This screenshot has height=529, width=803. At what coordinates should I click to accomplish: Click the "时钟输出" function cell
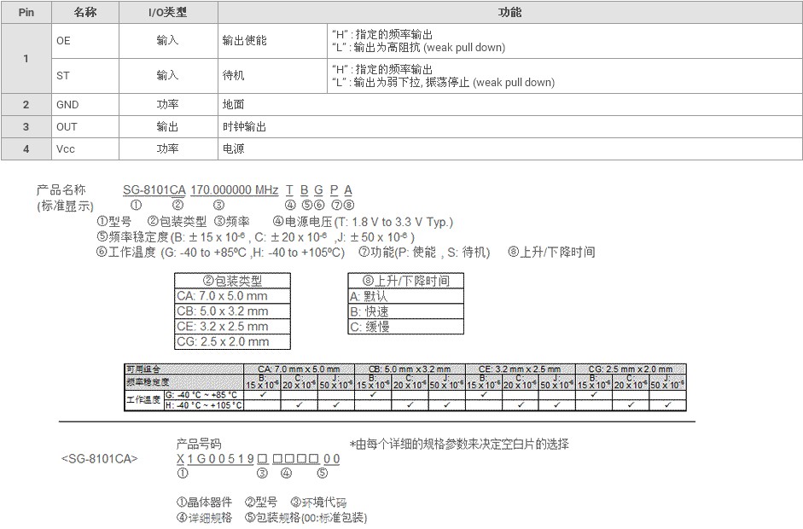(x=510, y=126)
